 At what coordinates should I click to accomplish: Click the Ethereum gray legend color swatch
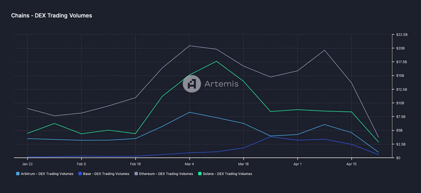pos(136,174)
